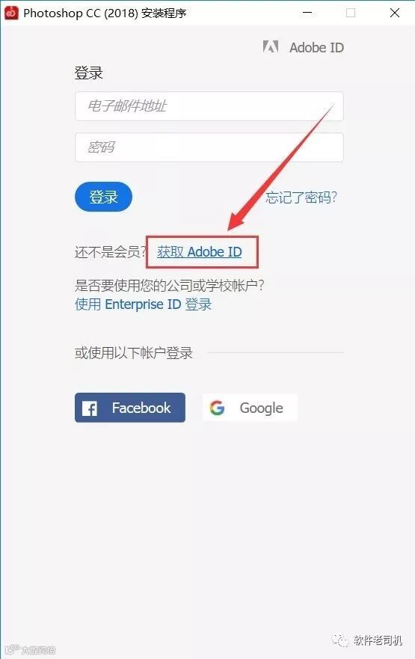415x659 pixels.
Task: Click the Photoshop CC (2018) 安装程序 title text
Action: 105,13
